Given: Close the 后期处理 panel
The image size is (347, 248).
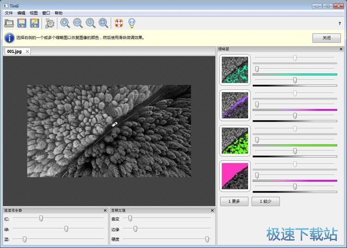Looking at the screenshot, I should pyautogui.click(x=212, y=210).
